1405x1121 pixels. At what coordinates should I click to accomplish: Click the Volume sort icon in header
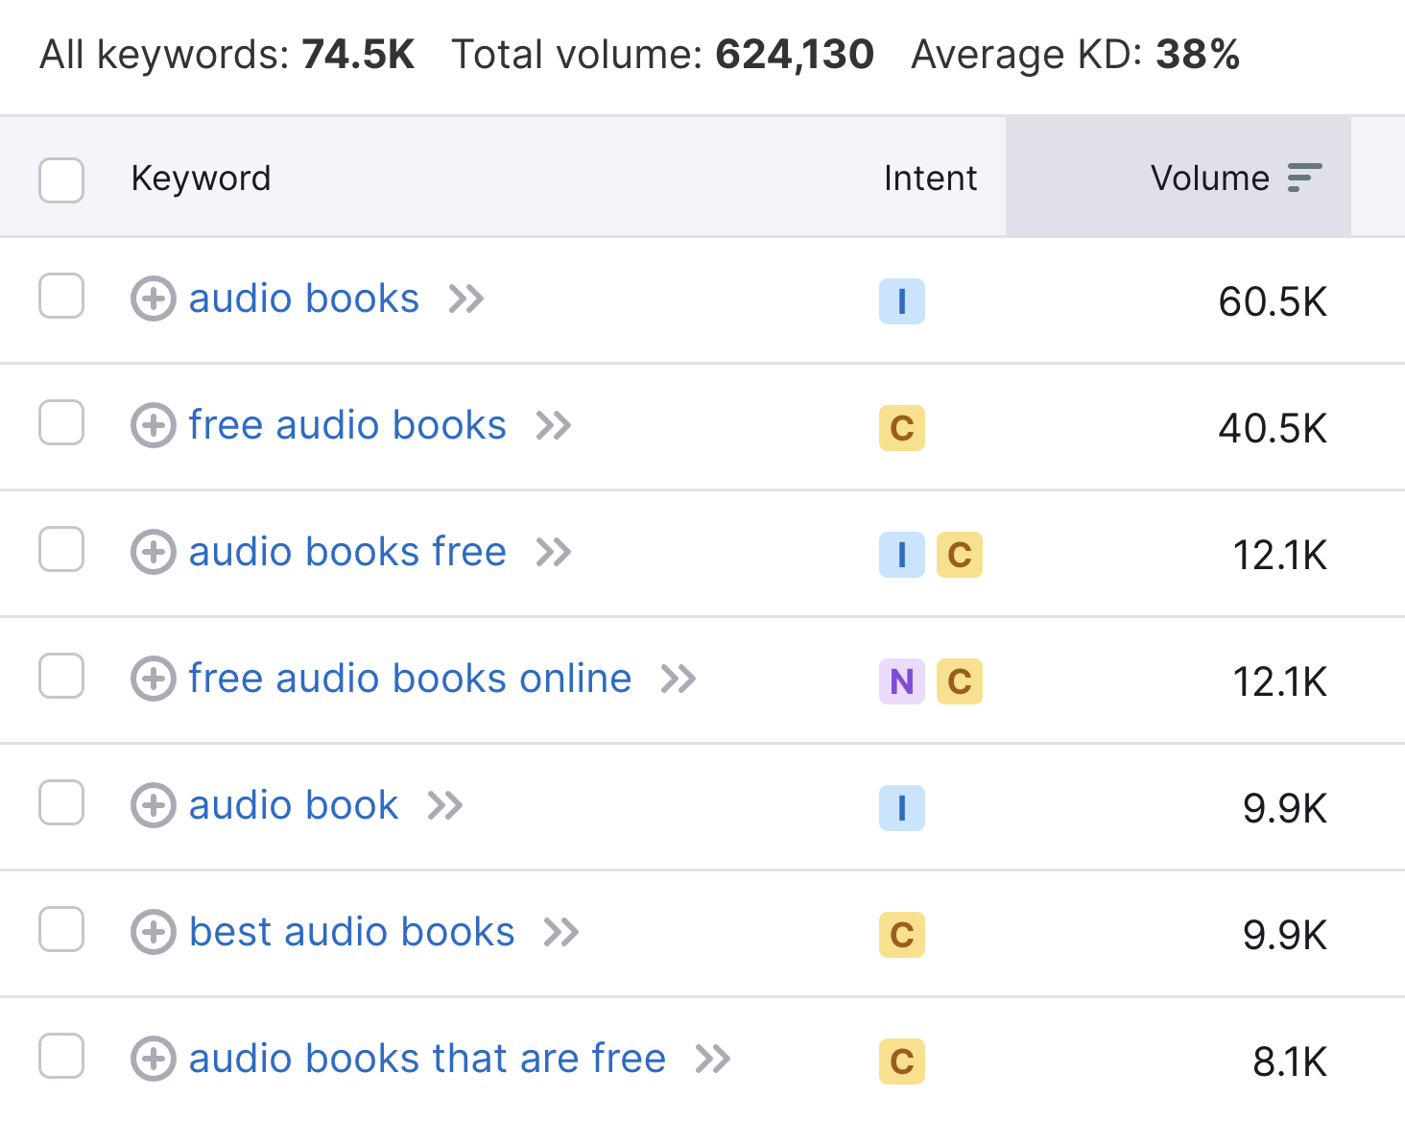click(x=1304, y=178)
